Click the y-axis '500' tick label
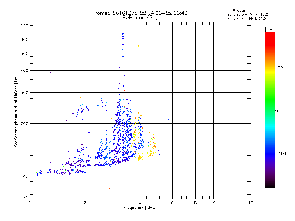This screenshot has height=221, width=295. (24, 53)
